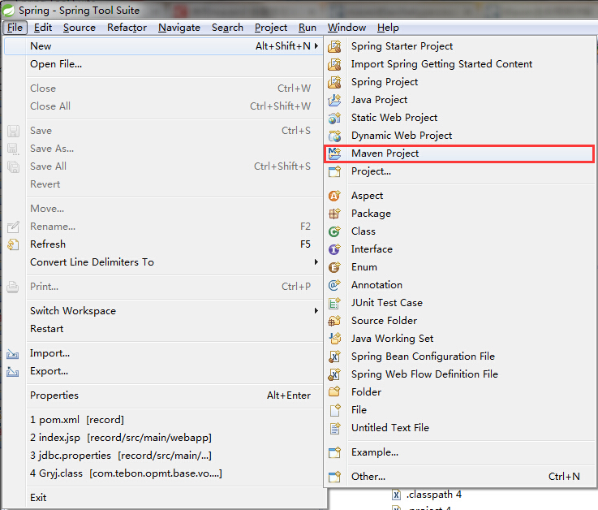Viewport: 598px width, 510px height.
Task: Select Maven Project label in New submenu
Action: [x=385, y=153]
